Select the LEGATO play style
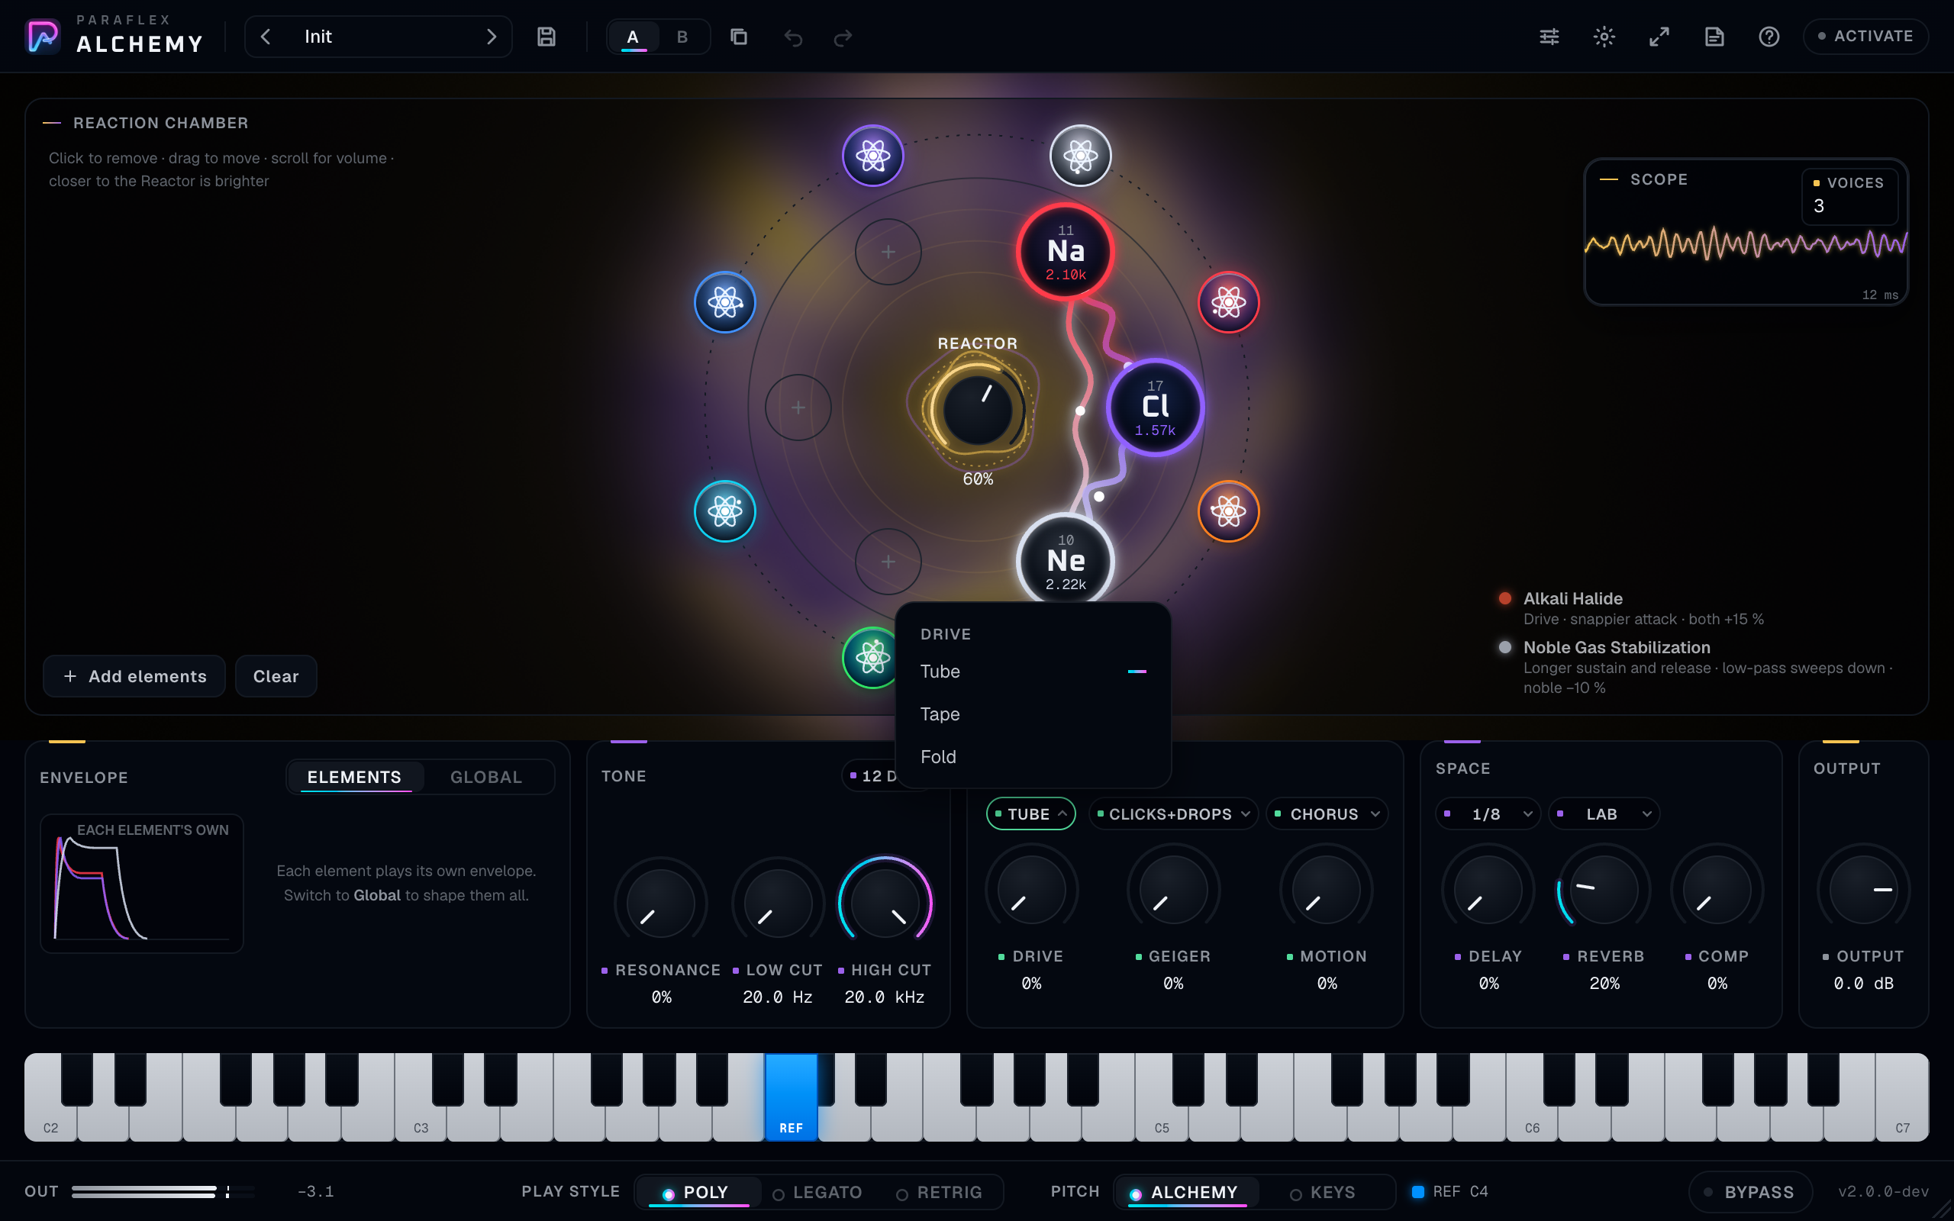 (818, 1192)
